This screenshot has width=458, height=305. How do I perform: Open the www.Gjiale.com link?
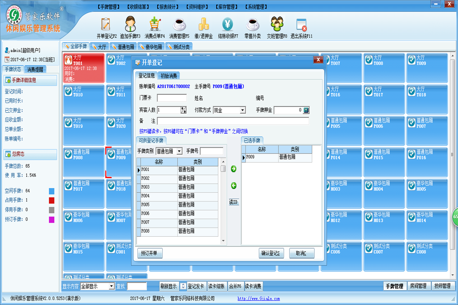pos(258,299)
